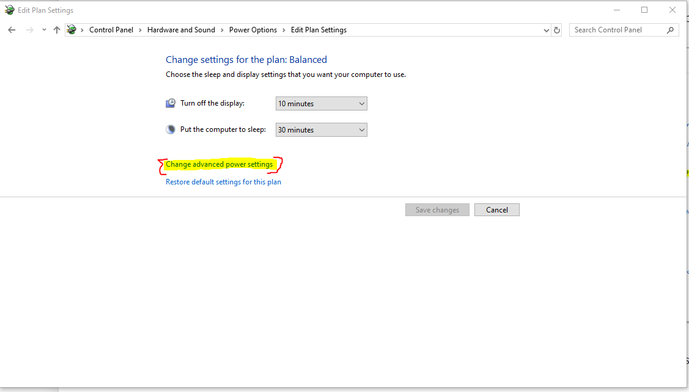Open system menu from title bar icon
The image size is (689, 392).
coord(9,10)
